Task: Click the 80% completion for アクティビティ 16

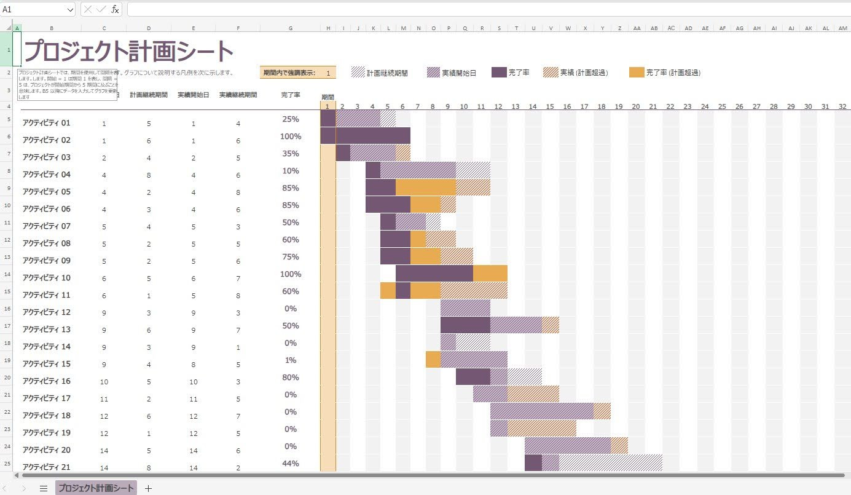Action: 291,378
